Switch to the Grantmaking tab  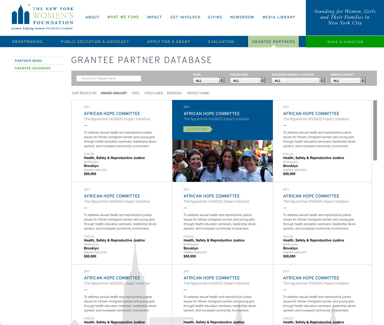pyautogui.click(x=27, y=42)
